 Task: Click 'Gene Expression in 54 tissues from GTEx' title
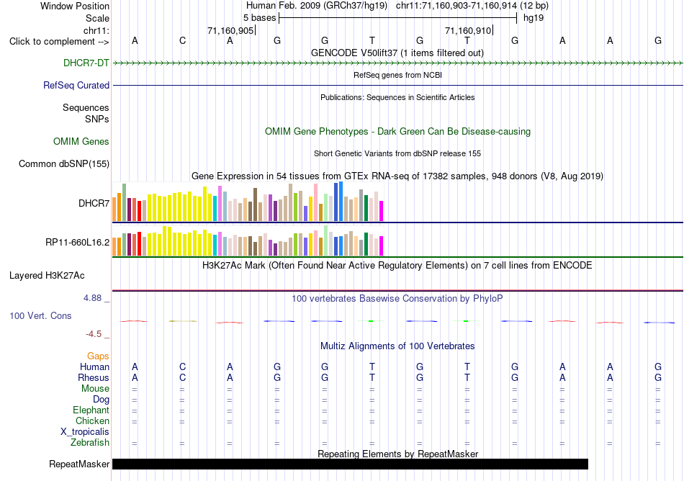pyautogui.click(x=397, y=176)
